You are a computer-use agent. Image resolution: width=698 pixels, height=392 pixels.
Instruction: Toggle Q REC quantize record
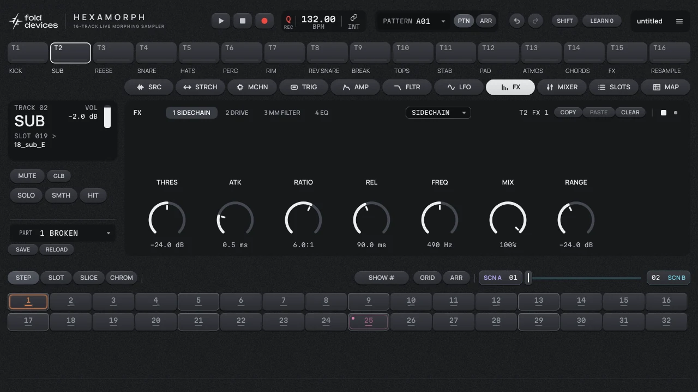[x=288, y=22]
